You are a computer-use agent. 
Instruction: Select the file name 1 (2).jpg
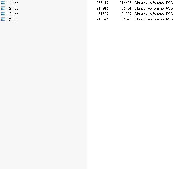[12, 8]
